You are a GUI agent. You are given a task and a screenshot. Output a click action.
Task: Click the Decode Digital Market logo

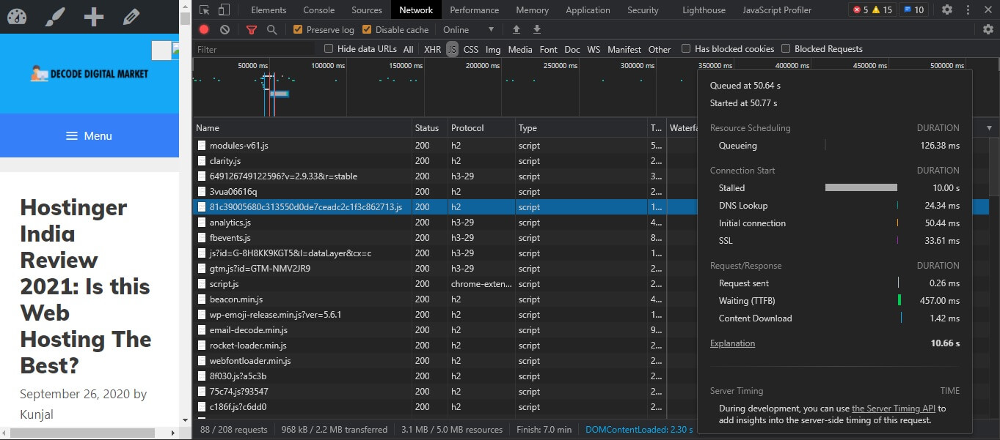click(x=90, y=73)
